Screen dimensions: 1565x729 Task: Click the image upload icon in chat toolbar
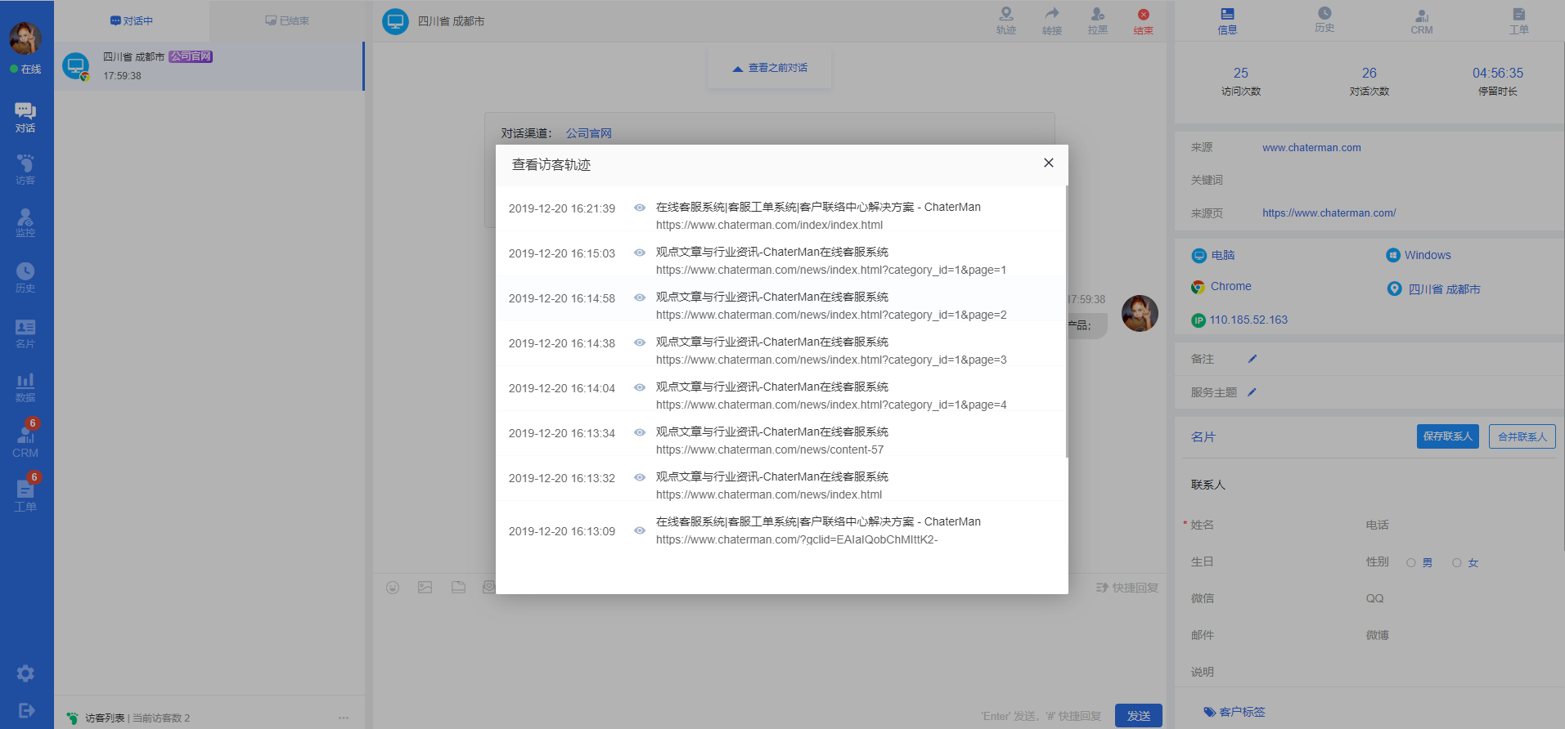coord(425,587)
